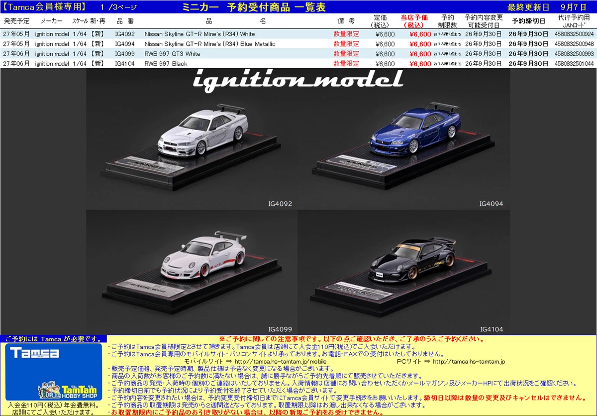Select product number IG4104 in the table
Viewport: 597px width, 416px height.
point(124,64)
